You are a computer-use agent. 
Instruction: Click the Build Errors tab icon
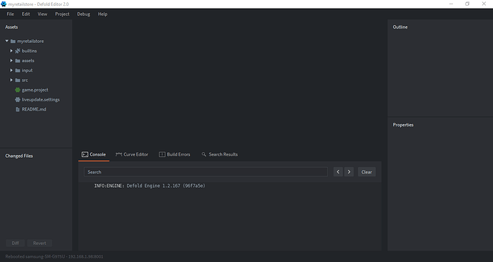pos(162,154)
